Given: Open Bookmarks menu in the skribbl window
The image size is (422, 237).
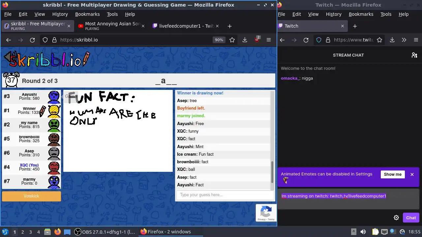Looking at the screenshot, I should click(x=87, y=14).
